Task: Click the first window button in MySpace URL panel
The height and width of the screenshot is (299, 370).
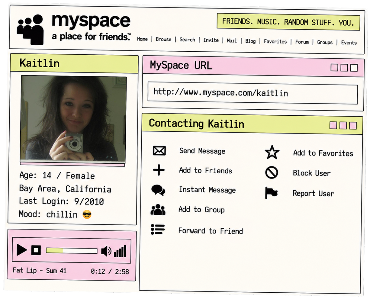Action: click(x=334, y=67)
